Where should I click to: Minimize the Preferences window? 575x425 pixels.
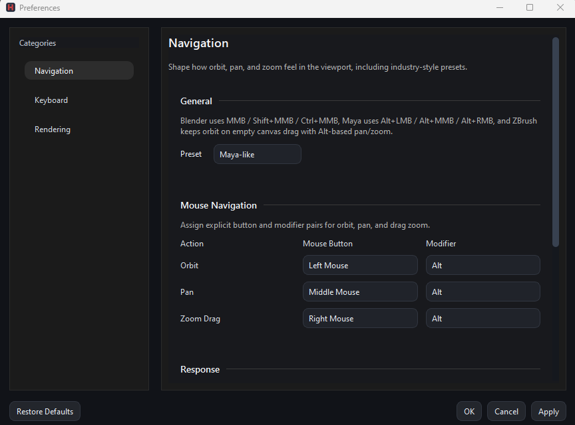click(500, 7)
